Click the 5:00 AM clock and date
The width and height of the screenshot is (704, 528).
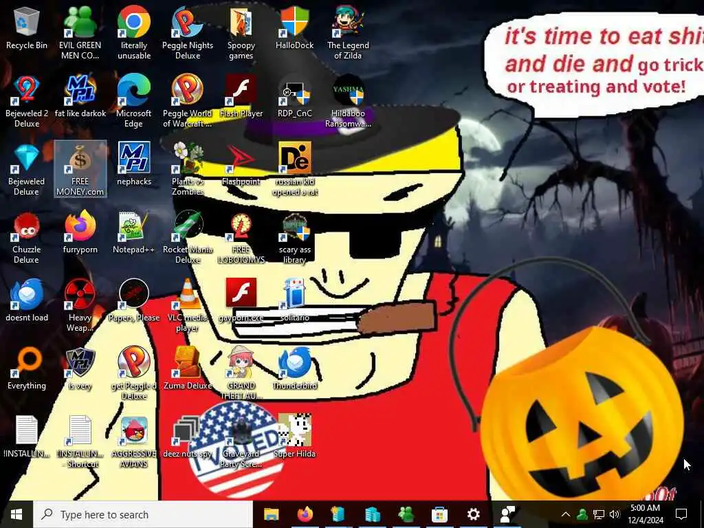point(645,514)
